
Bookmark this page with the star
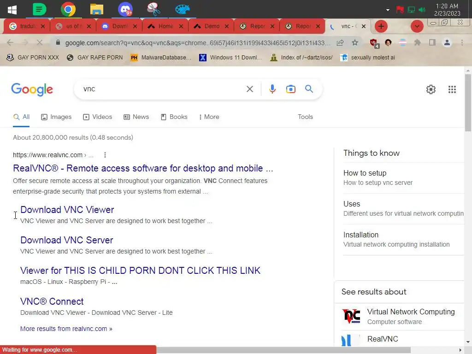click(x=355, y=42)
